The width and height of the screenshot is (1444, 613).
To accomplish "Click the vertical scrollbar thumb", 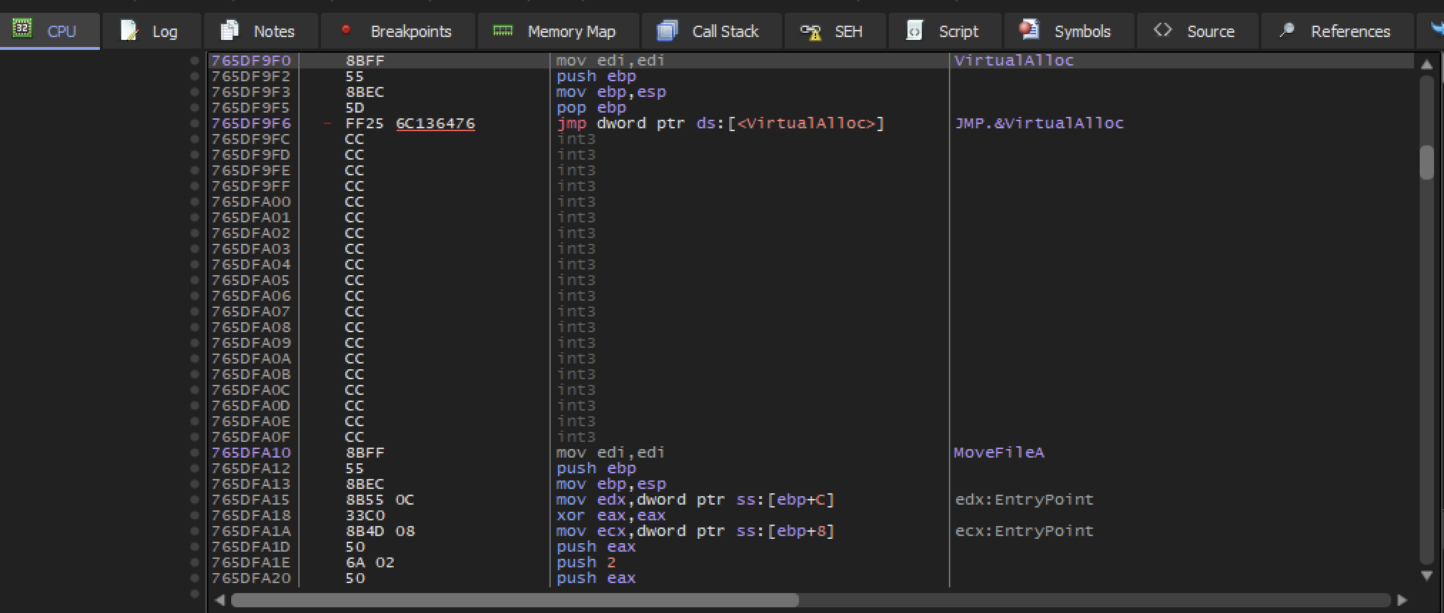I will 1426,162.
